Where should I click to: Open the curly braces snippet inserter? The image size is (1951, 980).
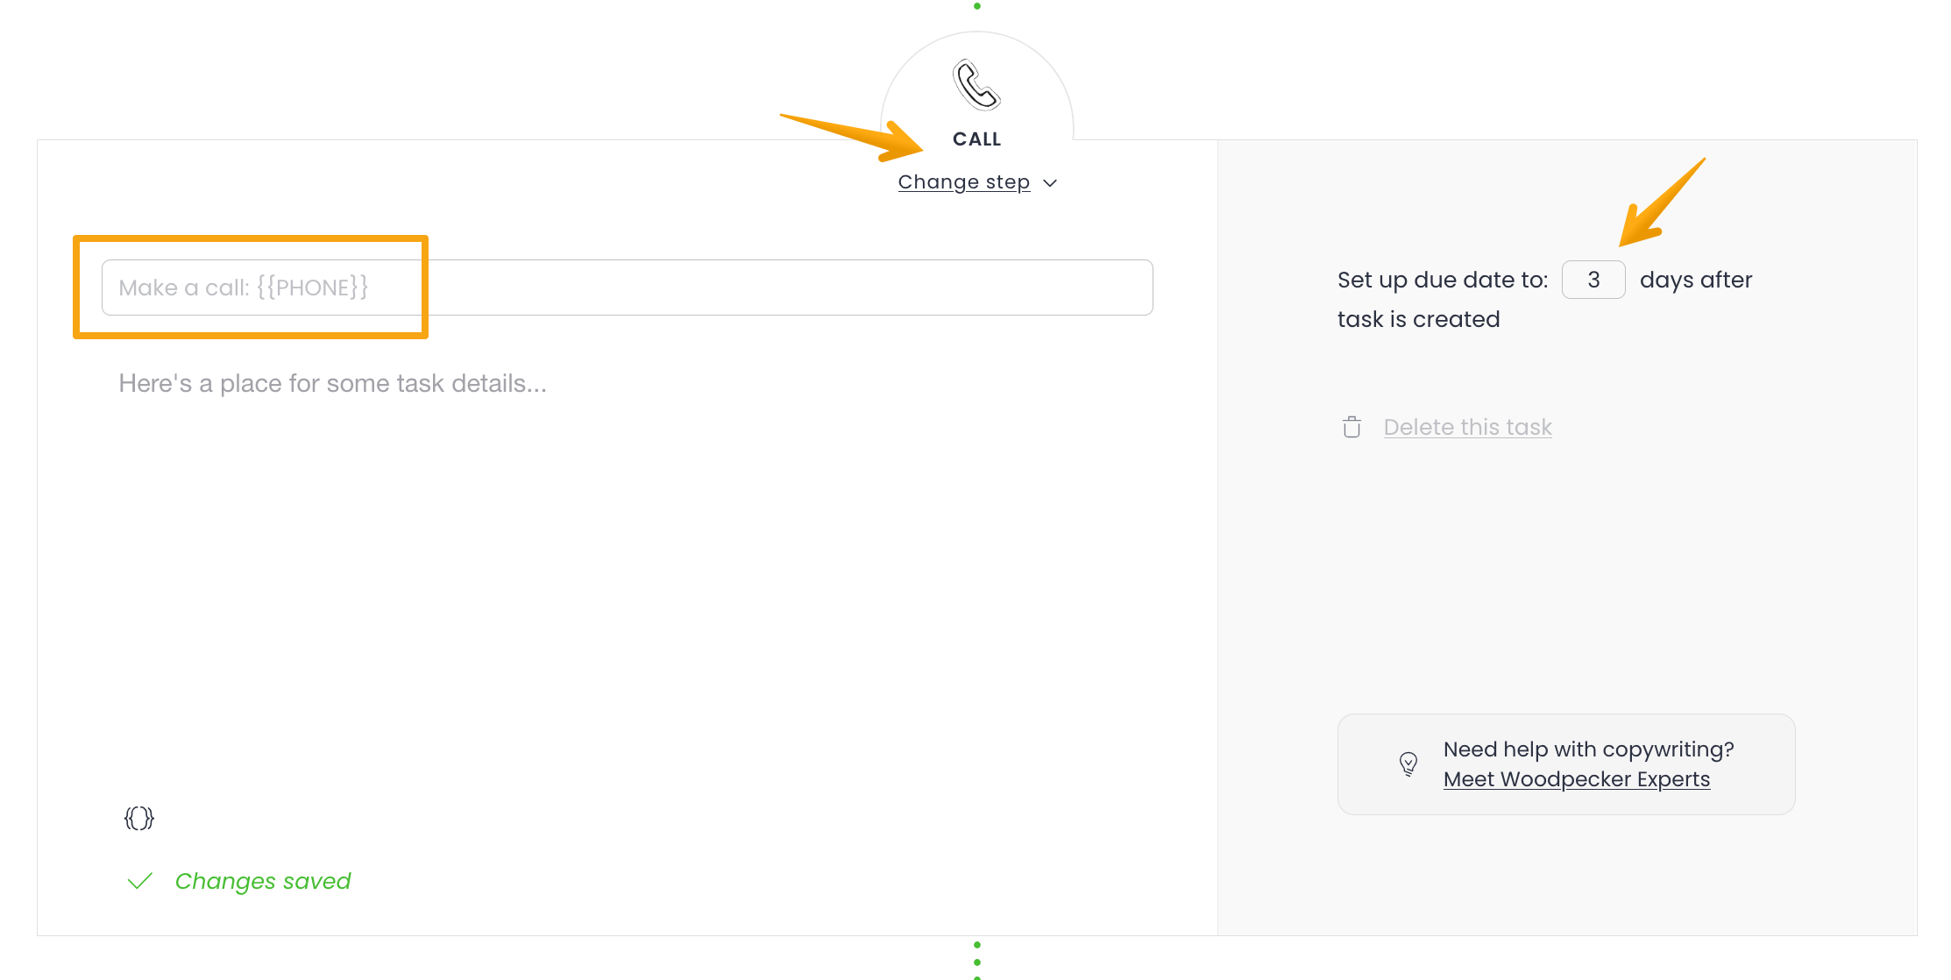tap(139, 818)
